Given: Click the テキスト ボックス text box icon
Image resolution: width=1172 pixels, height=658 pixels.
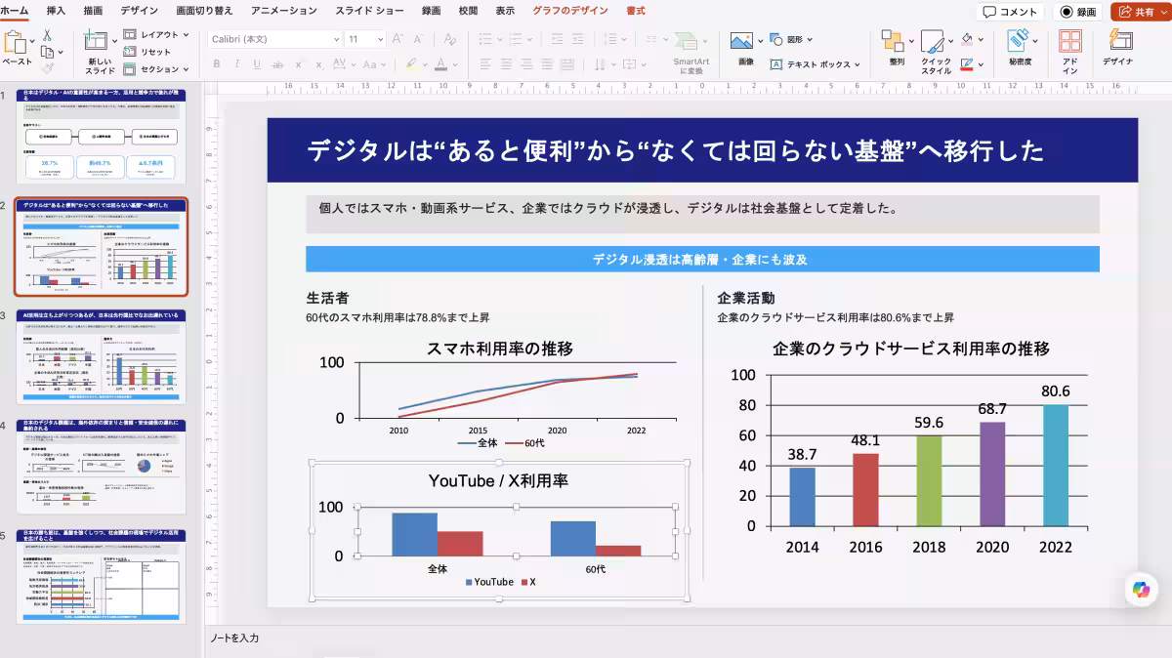Looking at the screenshot, I should [776, 64].
